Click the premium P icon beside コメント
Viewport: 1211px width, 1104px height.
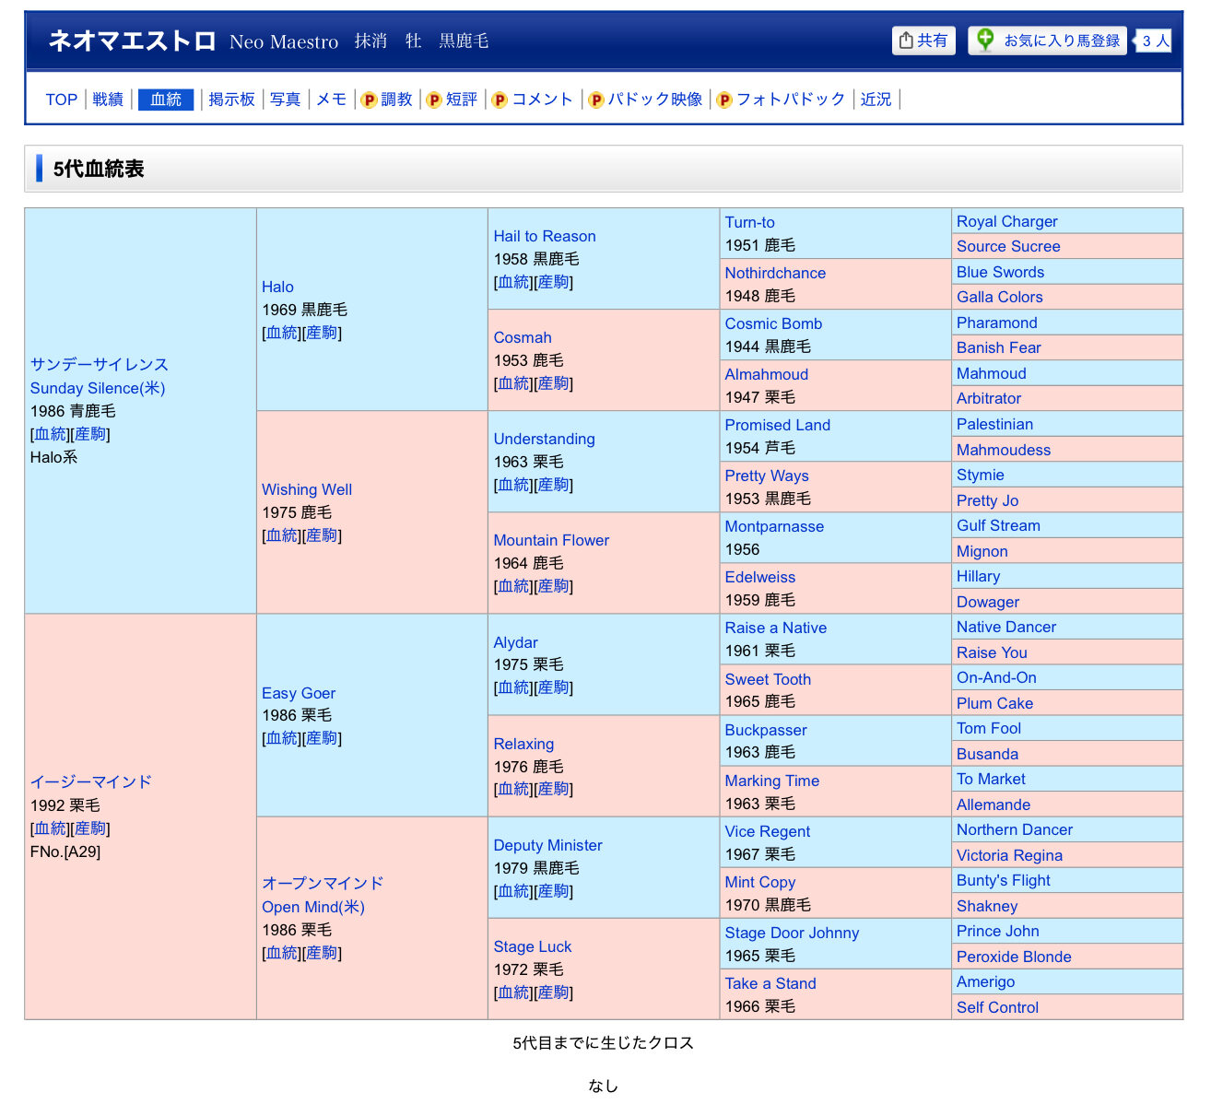coord(500,100)
